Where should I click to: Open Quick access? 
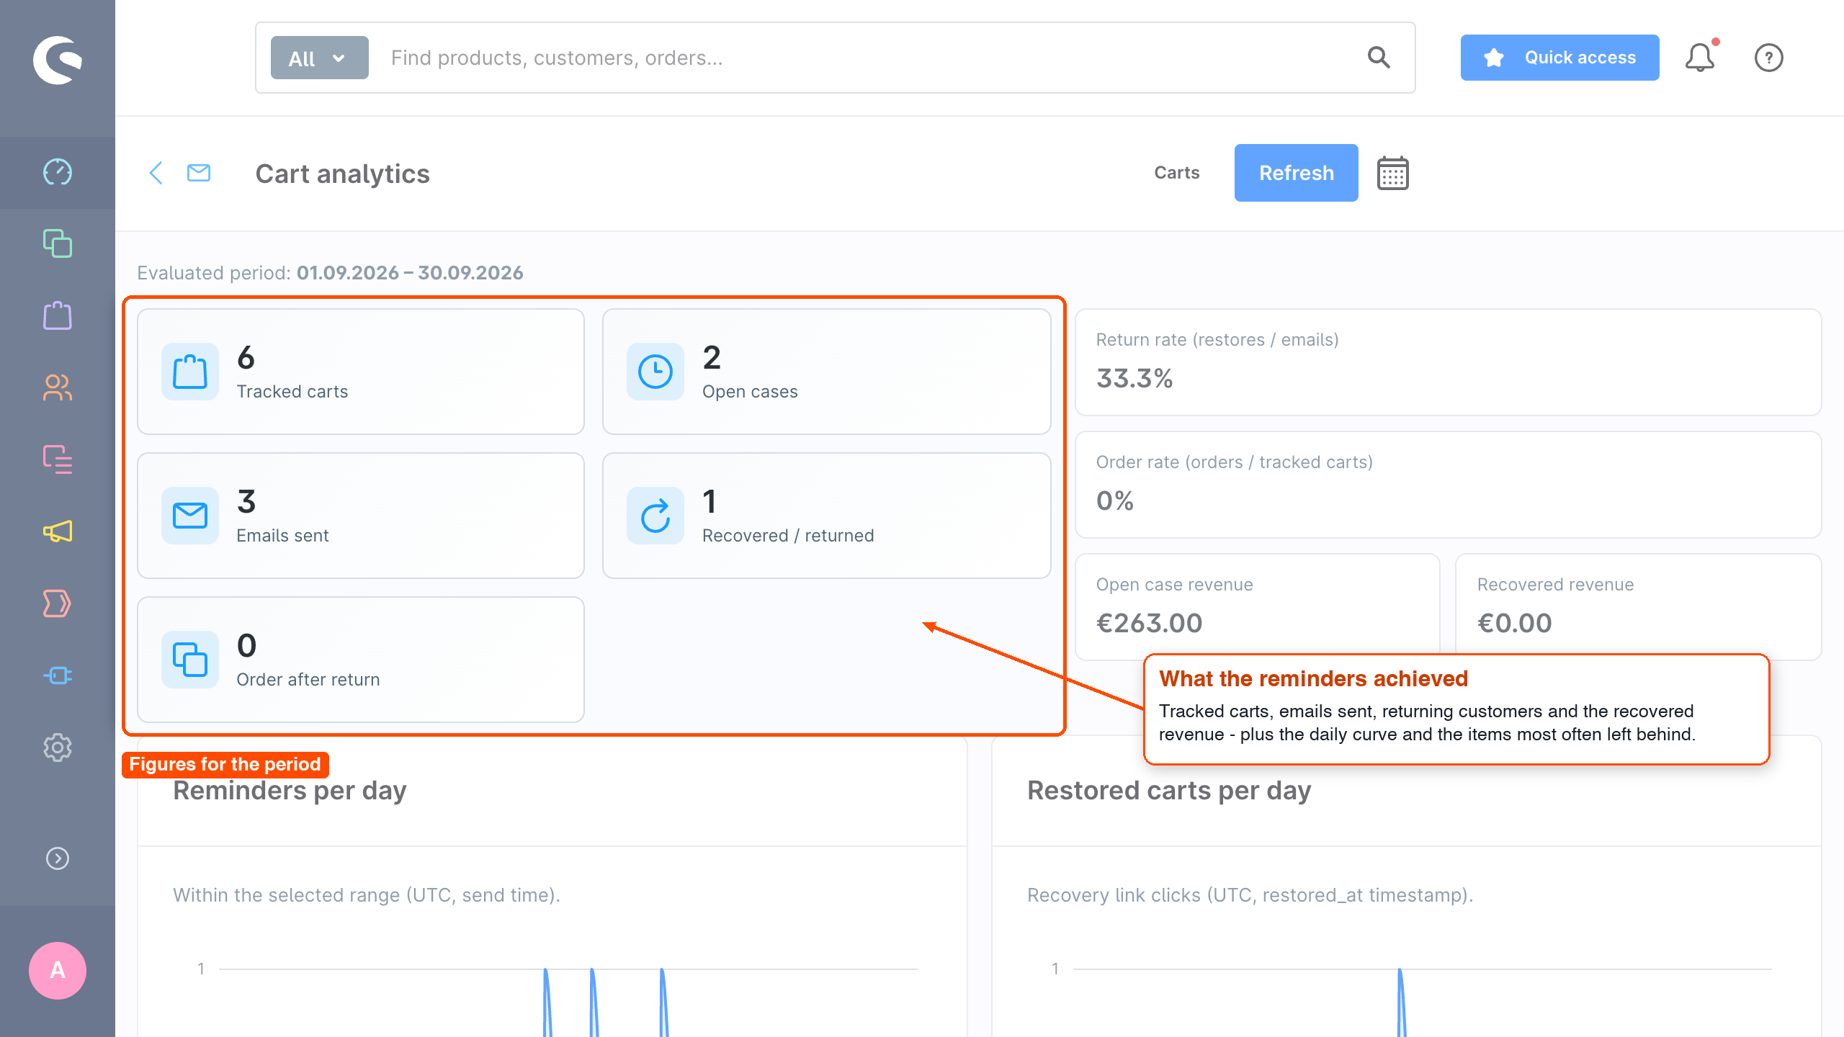click(1559, 58)
